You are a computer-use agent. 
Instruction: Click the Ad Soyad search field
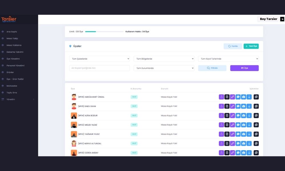tap(99, 68)
